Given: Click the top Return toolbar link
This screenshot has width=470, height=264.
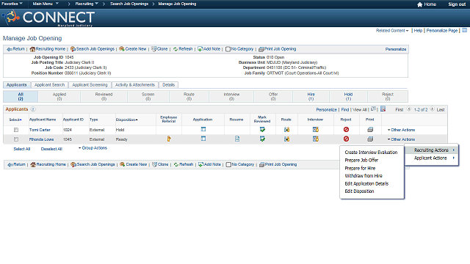Looking at the screenshot, I should [x=15, y=49].
